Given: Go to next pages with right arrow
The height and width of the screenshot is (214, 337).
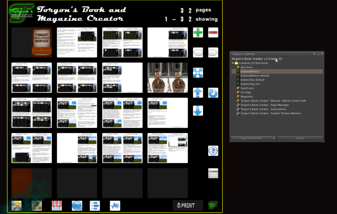Looking at the screenshot, I should (x=213, y=53).
